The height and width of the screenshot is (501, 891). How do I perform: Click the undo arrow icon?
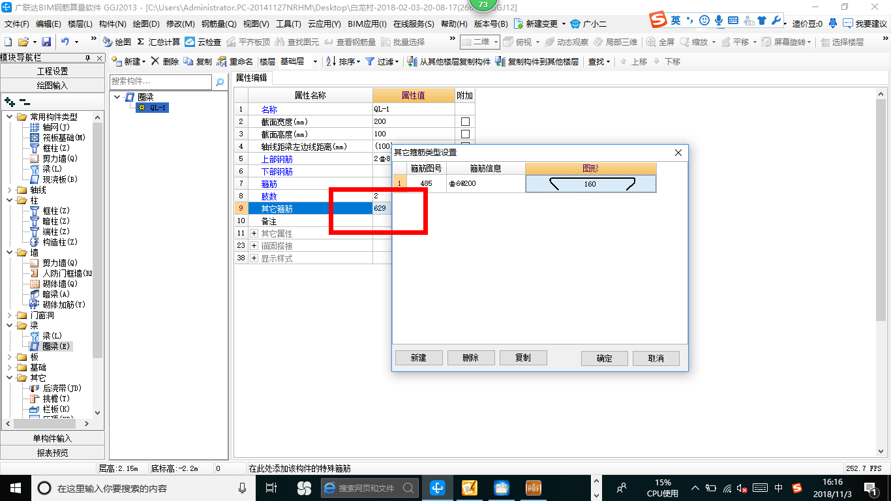[x=65, y=42]
